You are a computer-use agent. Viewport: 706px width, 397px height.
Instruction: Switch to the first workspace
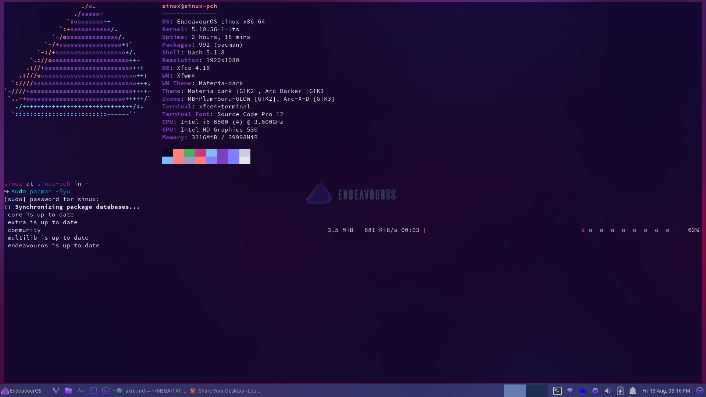(515, 391)
